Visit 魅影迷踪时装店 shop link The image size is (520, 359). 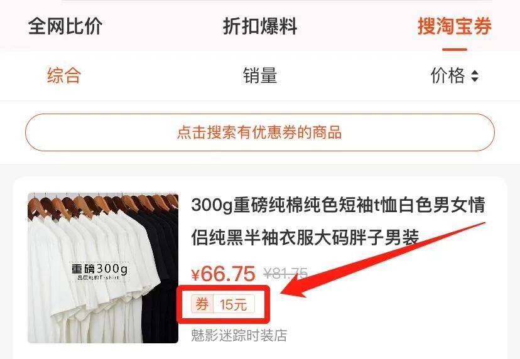(x=239, y=335)
